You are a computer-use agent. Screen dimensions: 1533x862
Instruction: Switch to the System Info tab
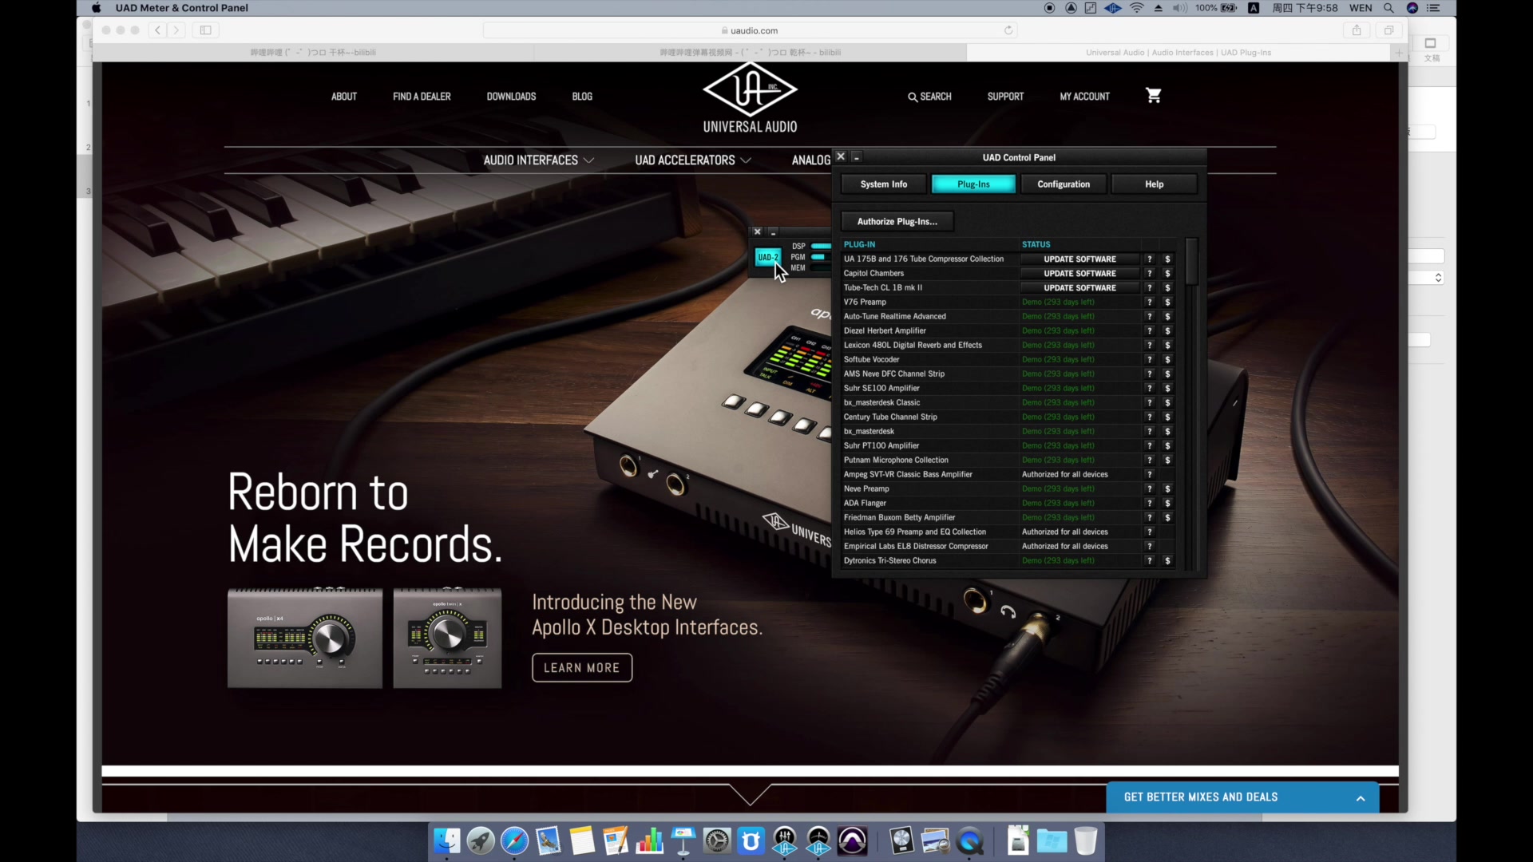883,184
